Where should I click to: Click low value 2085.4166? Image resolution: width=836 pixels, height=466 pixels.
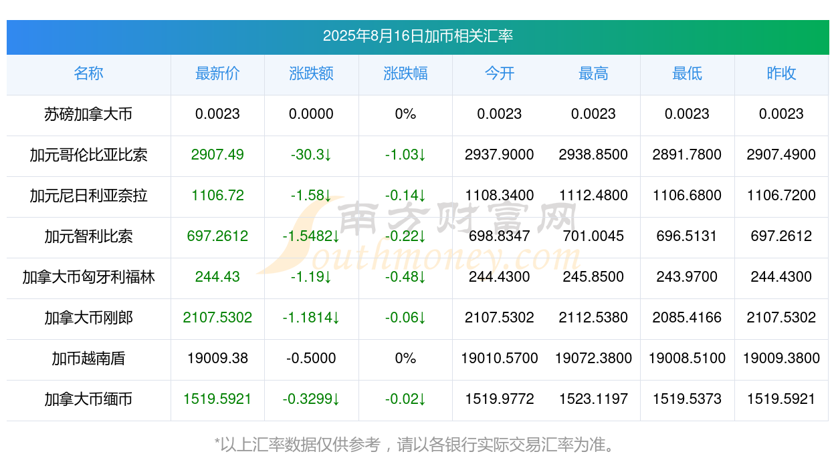[688, 318]
